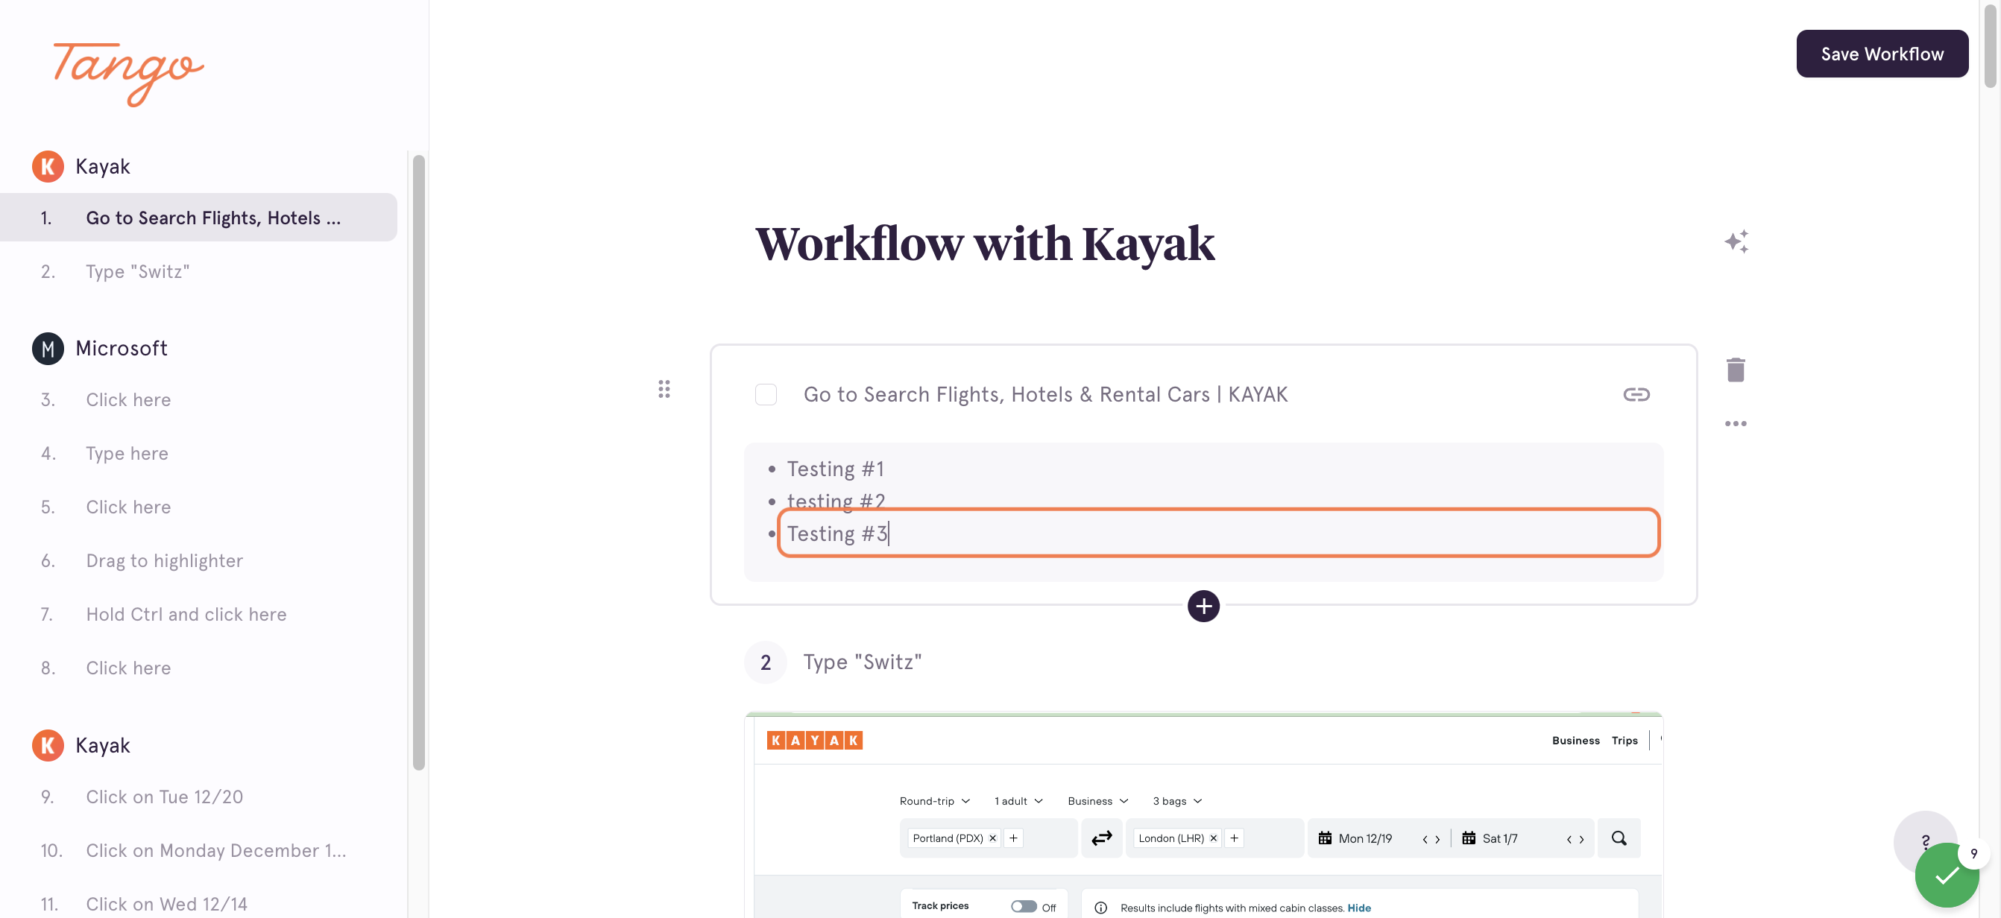
Task: Select sidebar step 7 Hold Ctrl and click here
Action: click(198, 613)
